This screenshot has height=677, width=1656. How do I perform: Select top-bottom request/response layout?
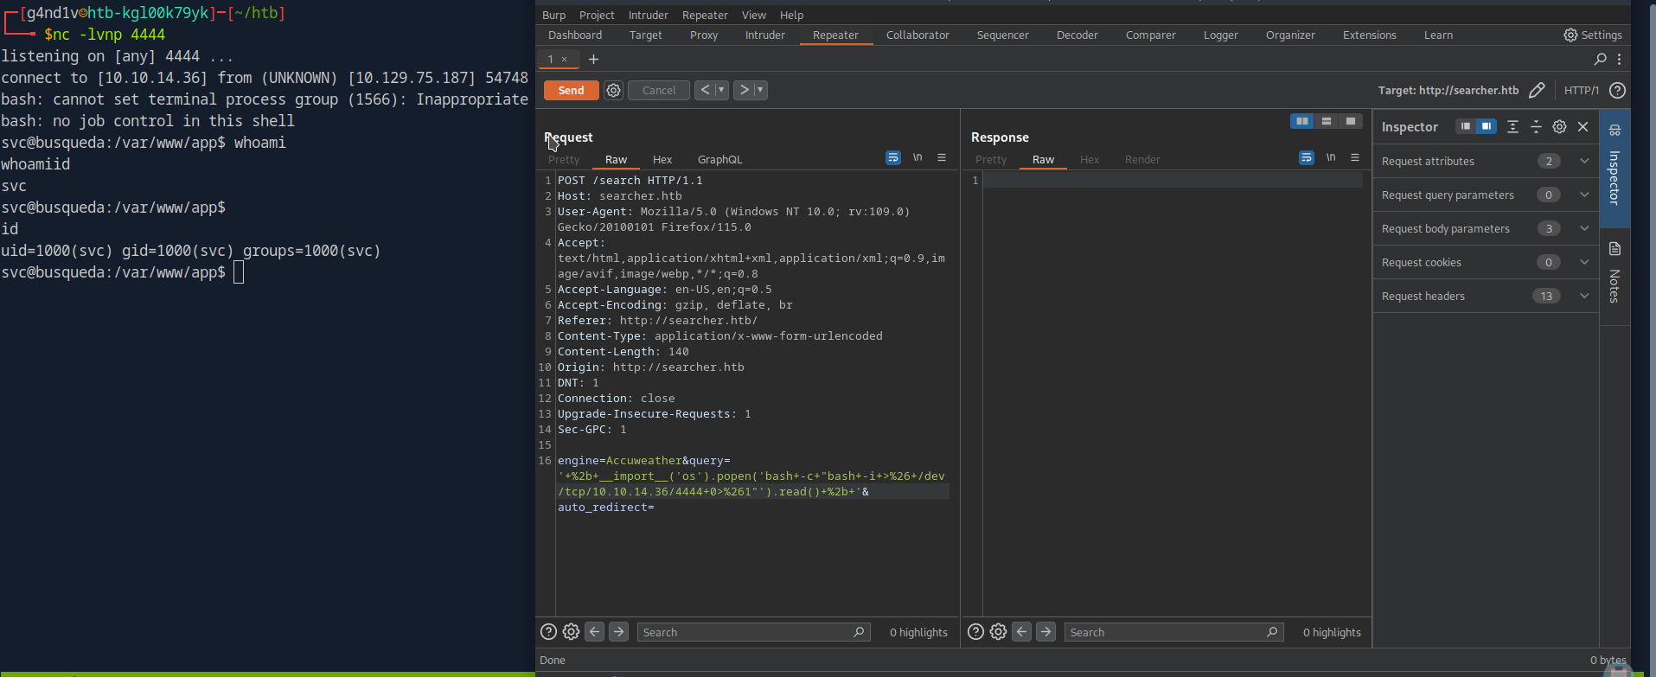[1326, 121]
